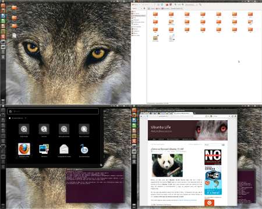
Task: Open the home folder icon atop the top-left launcher
Action: coord(3,5)
